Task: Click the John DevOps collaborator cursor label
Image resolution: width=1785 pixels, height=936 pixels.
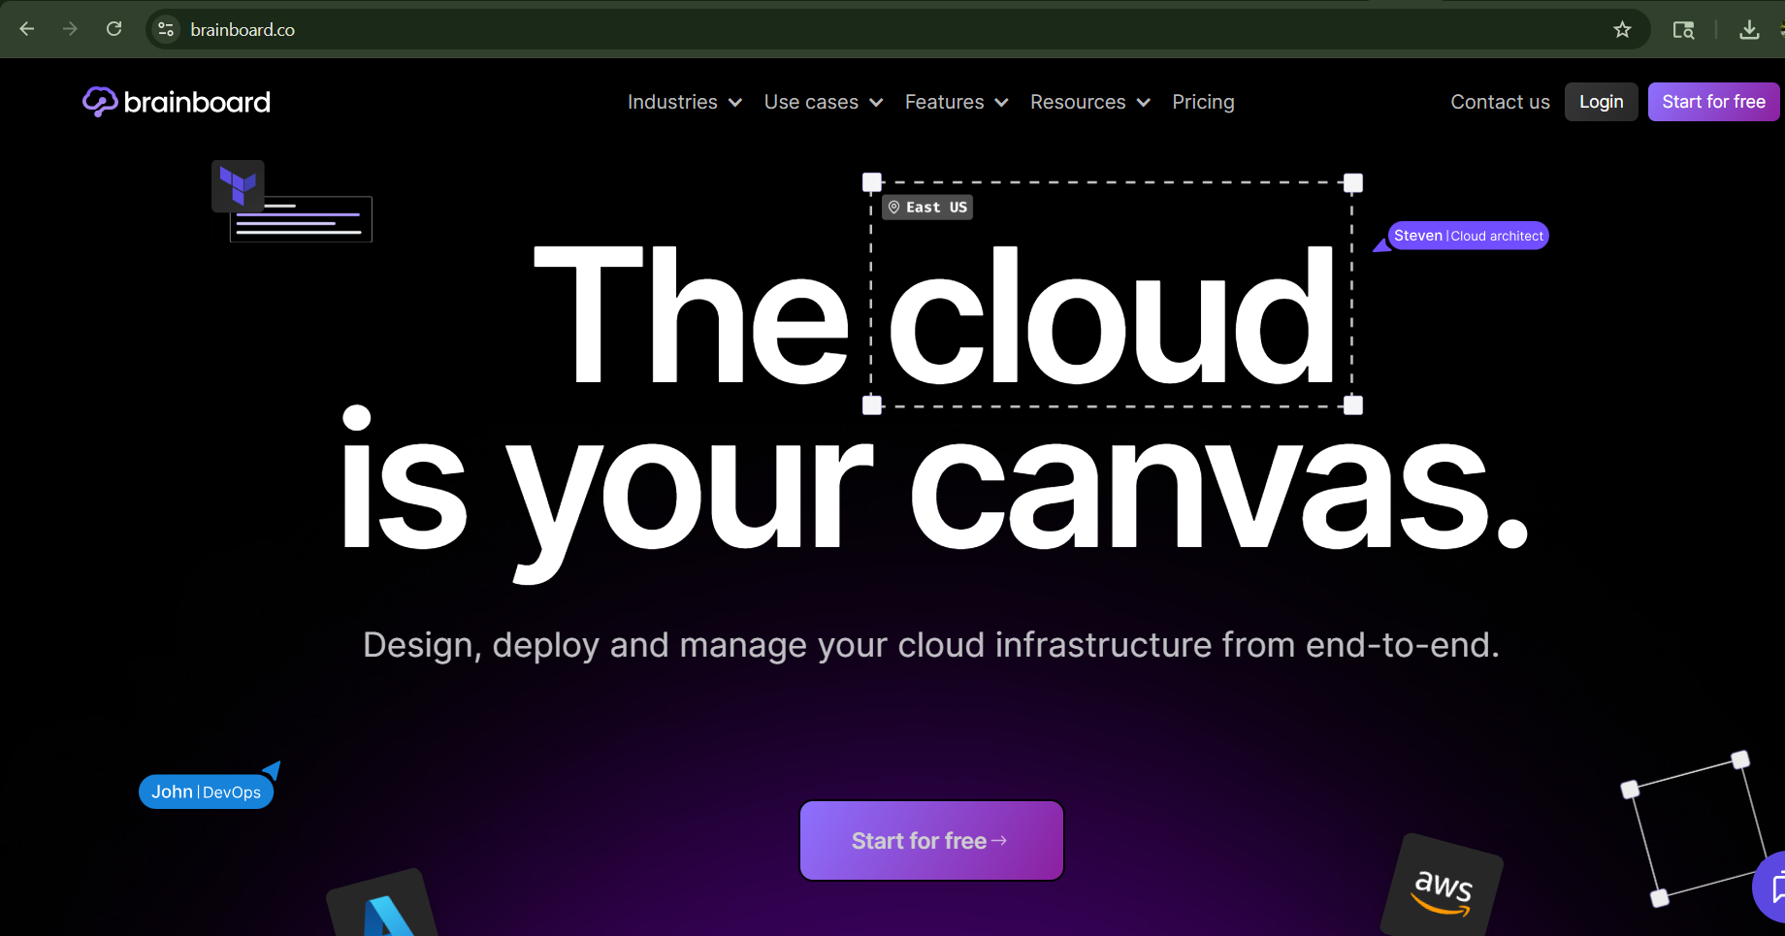Action: point(206,791)
